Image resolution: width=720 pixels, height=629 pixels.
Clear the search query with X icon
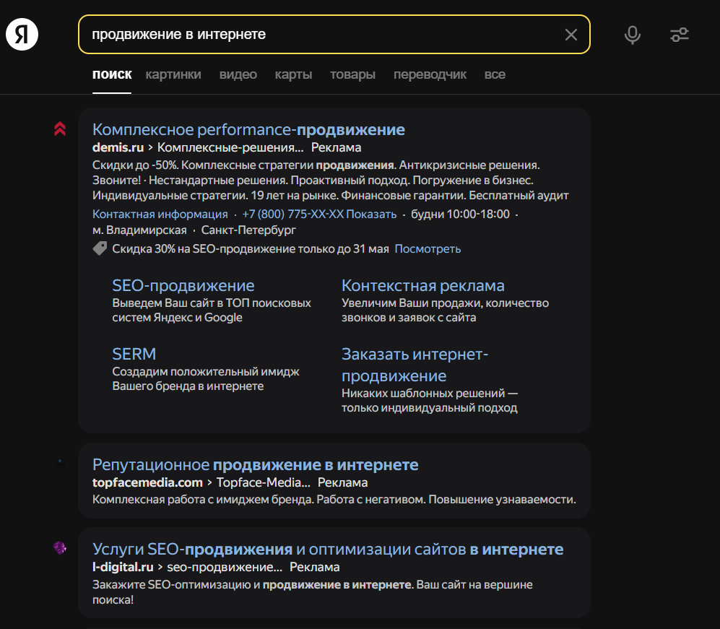(571, 35)
